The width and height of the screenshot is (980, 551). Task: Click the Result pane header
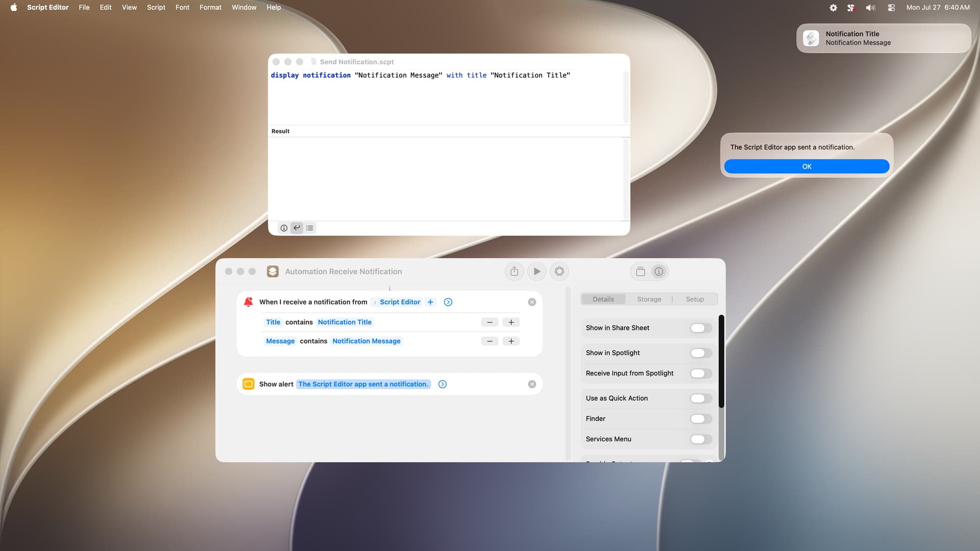click(x=449, y=131)
